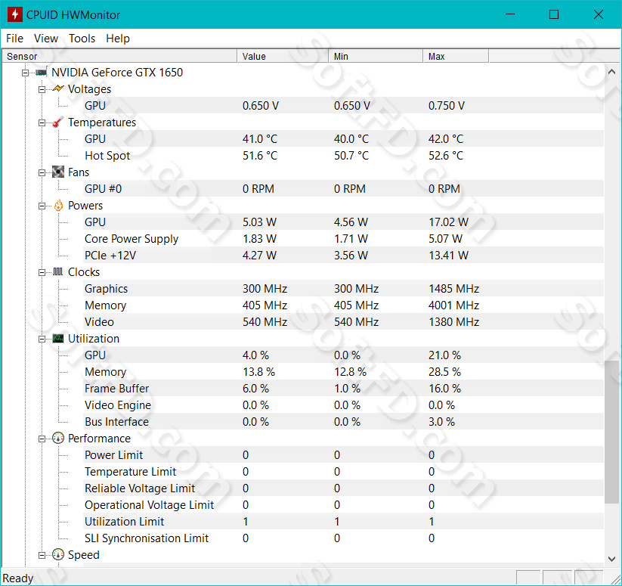This screenshot has height=586, width=622.
Task: Select the Bus Interface row
Action: click(x=344, y=422)
